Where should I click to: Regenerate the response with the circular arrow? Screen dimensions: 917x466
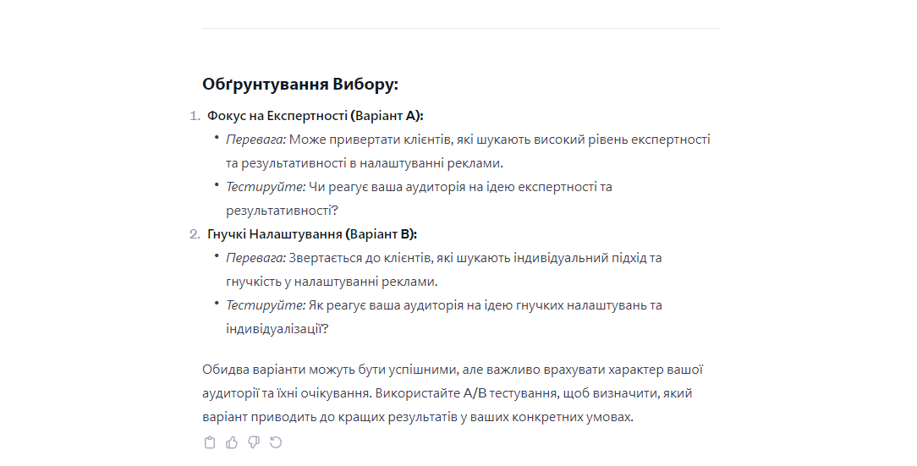point(276,442)
